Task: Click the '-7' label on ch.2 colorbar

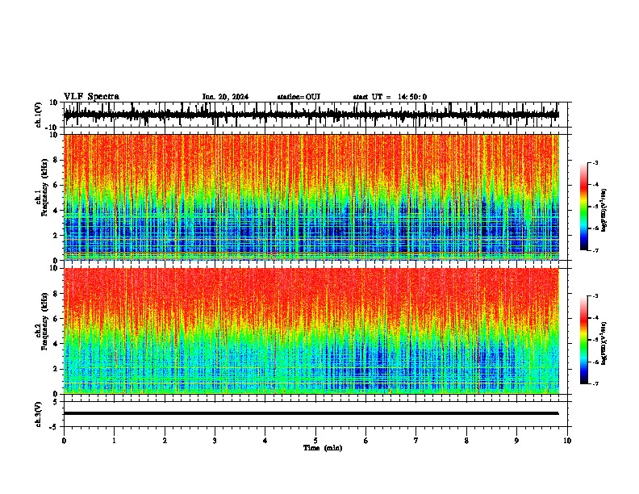Action: pos(595,384)
